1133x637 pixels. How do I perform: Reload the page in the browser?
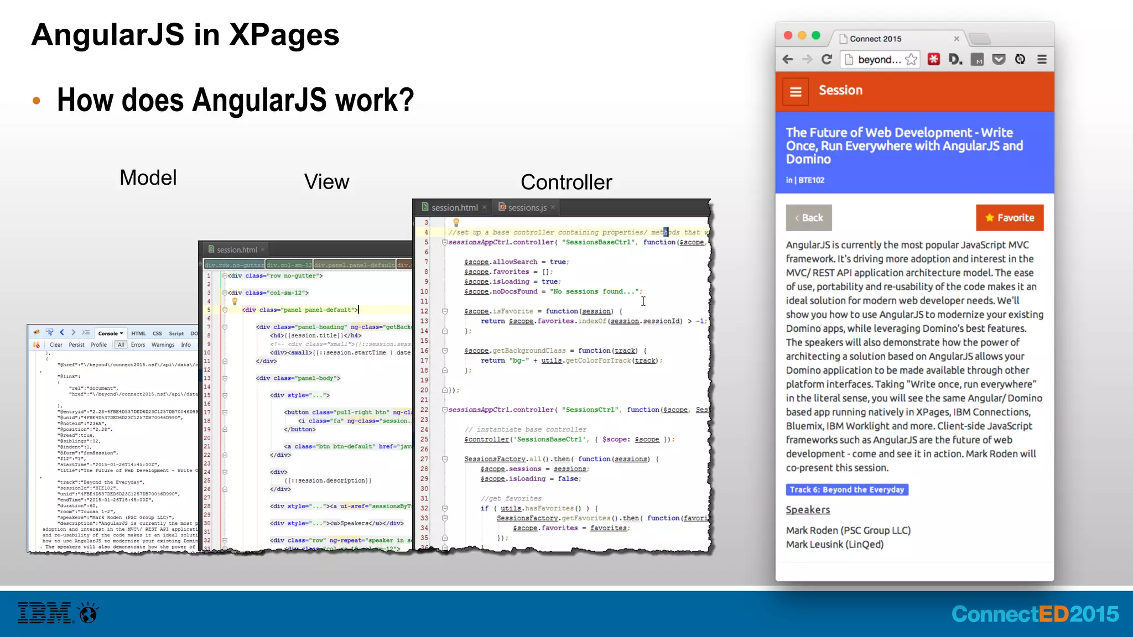pyautogui.click(x=827, y=59)
